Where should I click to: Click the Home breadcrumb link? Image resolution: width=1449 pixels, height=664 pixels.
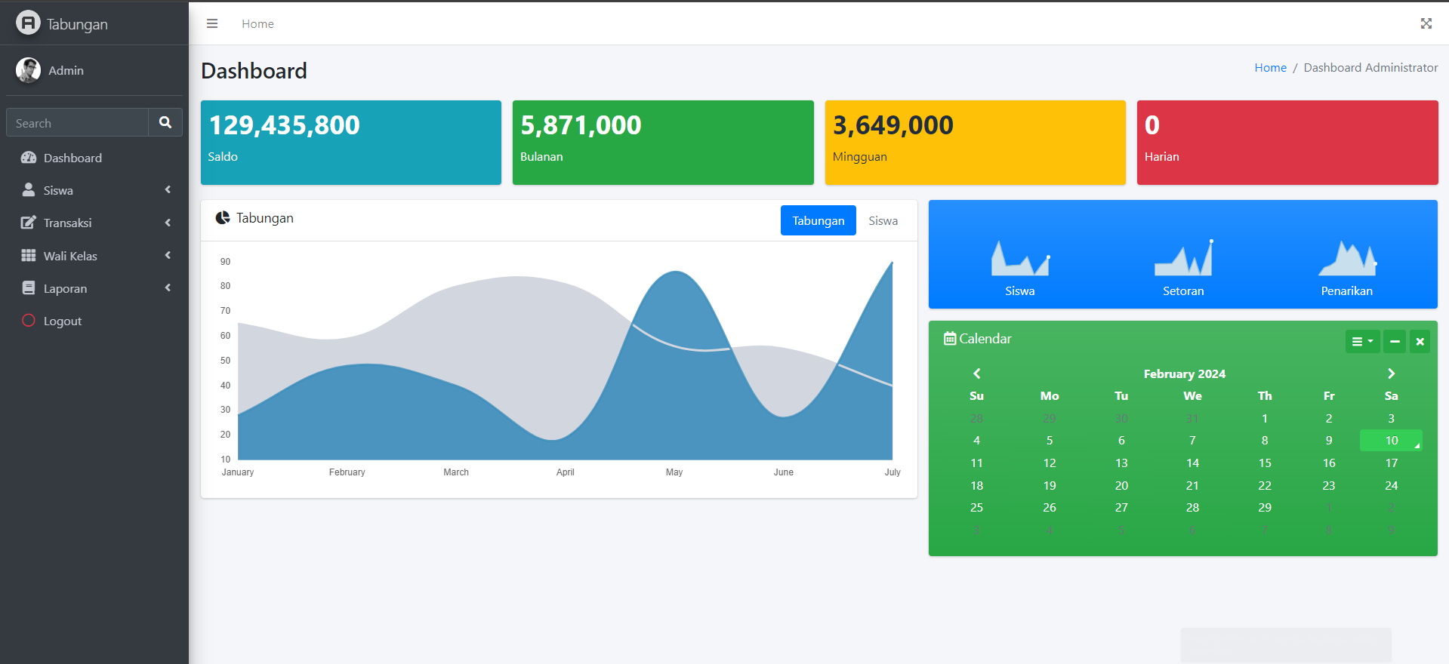tap(1270, 68)
